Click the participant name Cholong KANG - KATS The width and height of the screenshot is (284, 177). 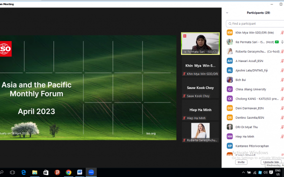[x=257, y=99]
